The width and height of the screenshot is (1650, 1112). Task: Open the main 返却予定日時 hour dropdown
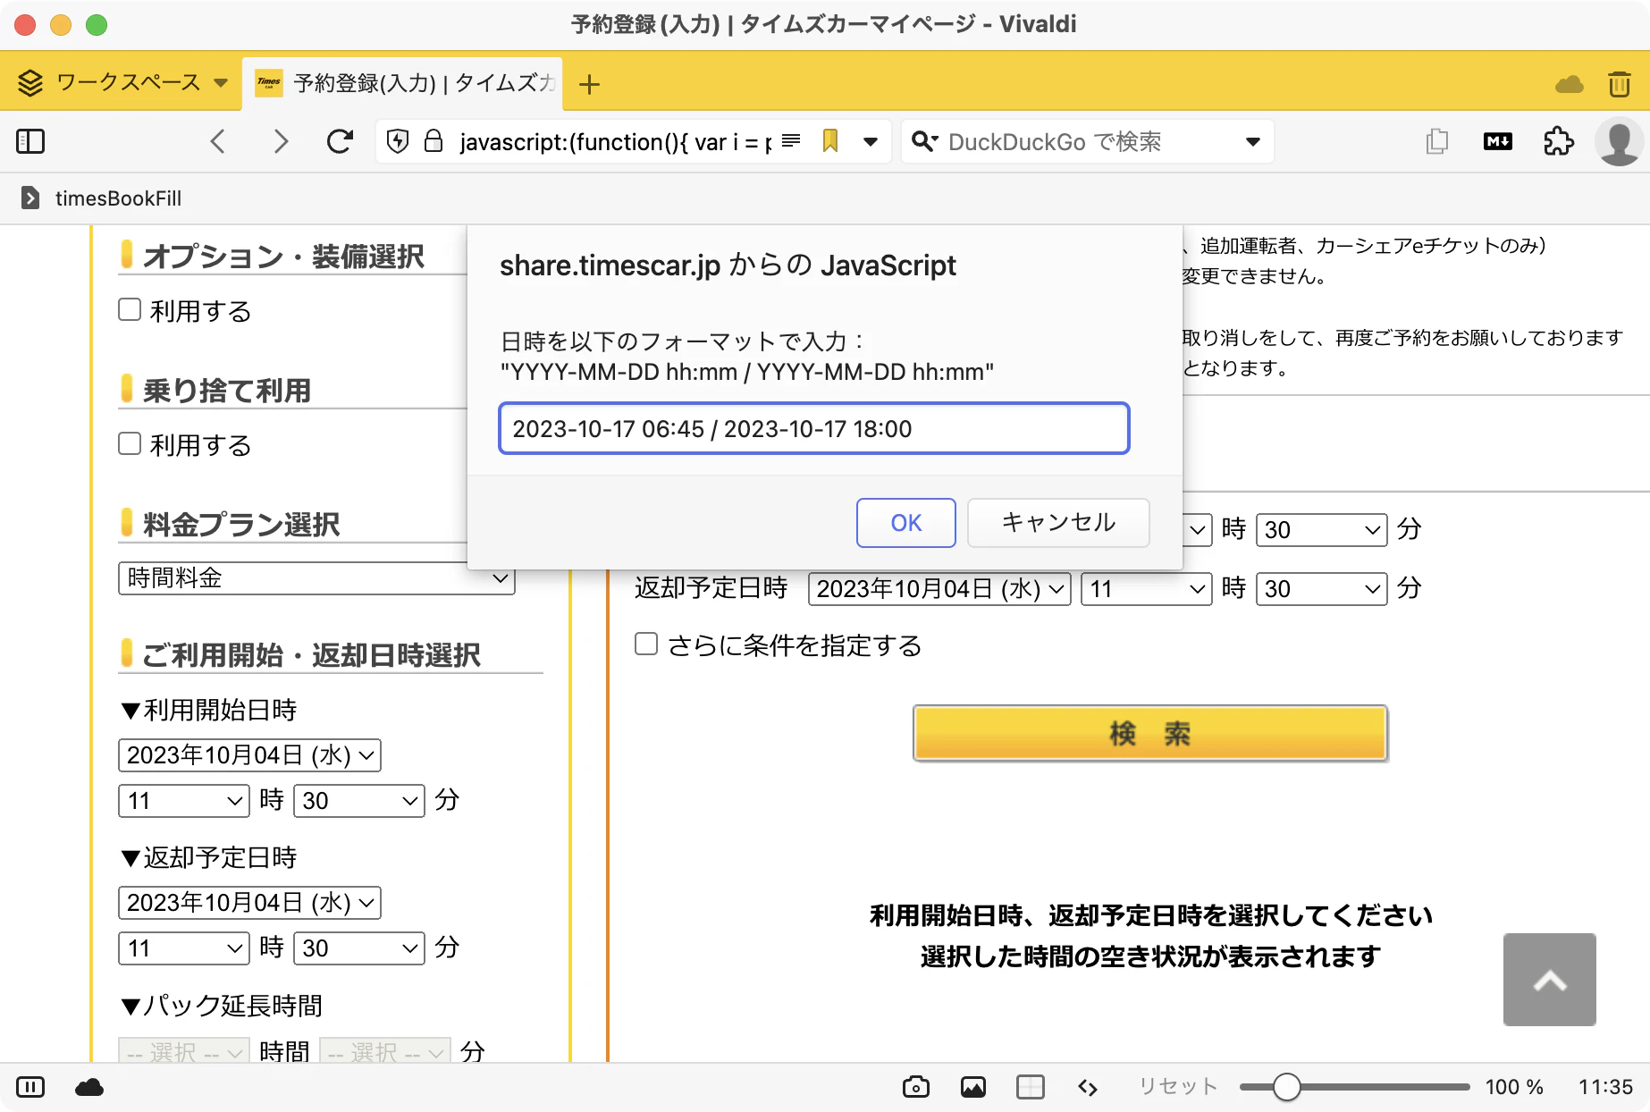point(1146,589)
